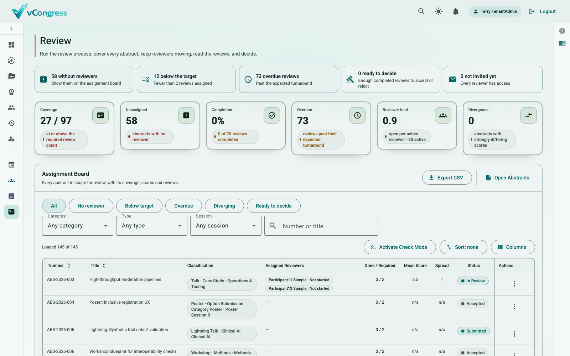Click the Divergence card icon
The height and width of the screenshot is (356, 570).
[x=529, y=115]
